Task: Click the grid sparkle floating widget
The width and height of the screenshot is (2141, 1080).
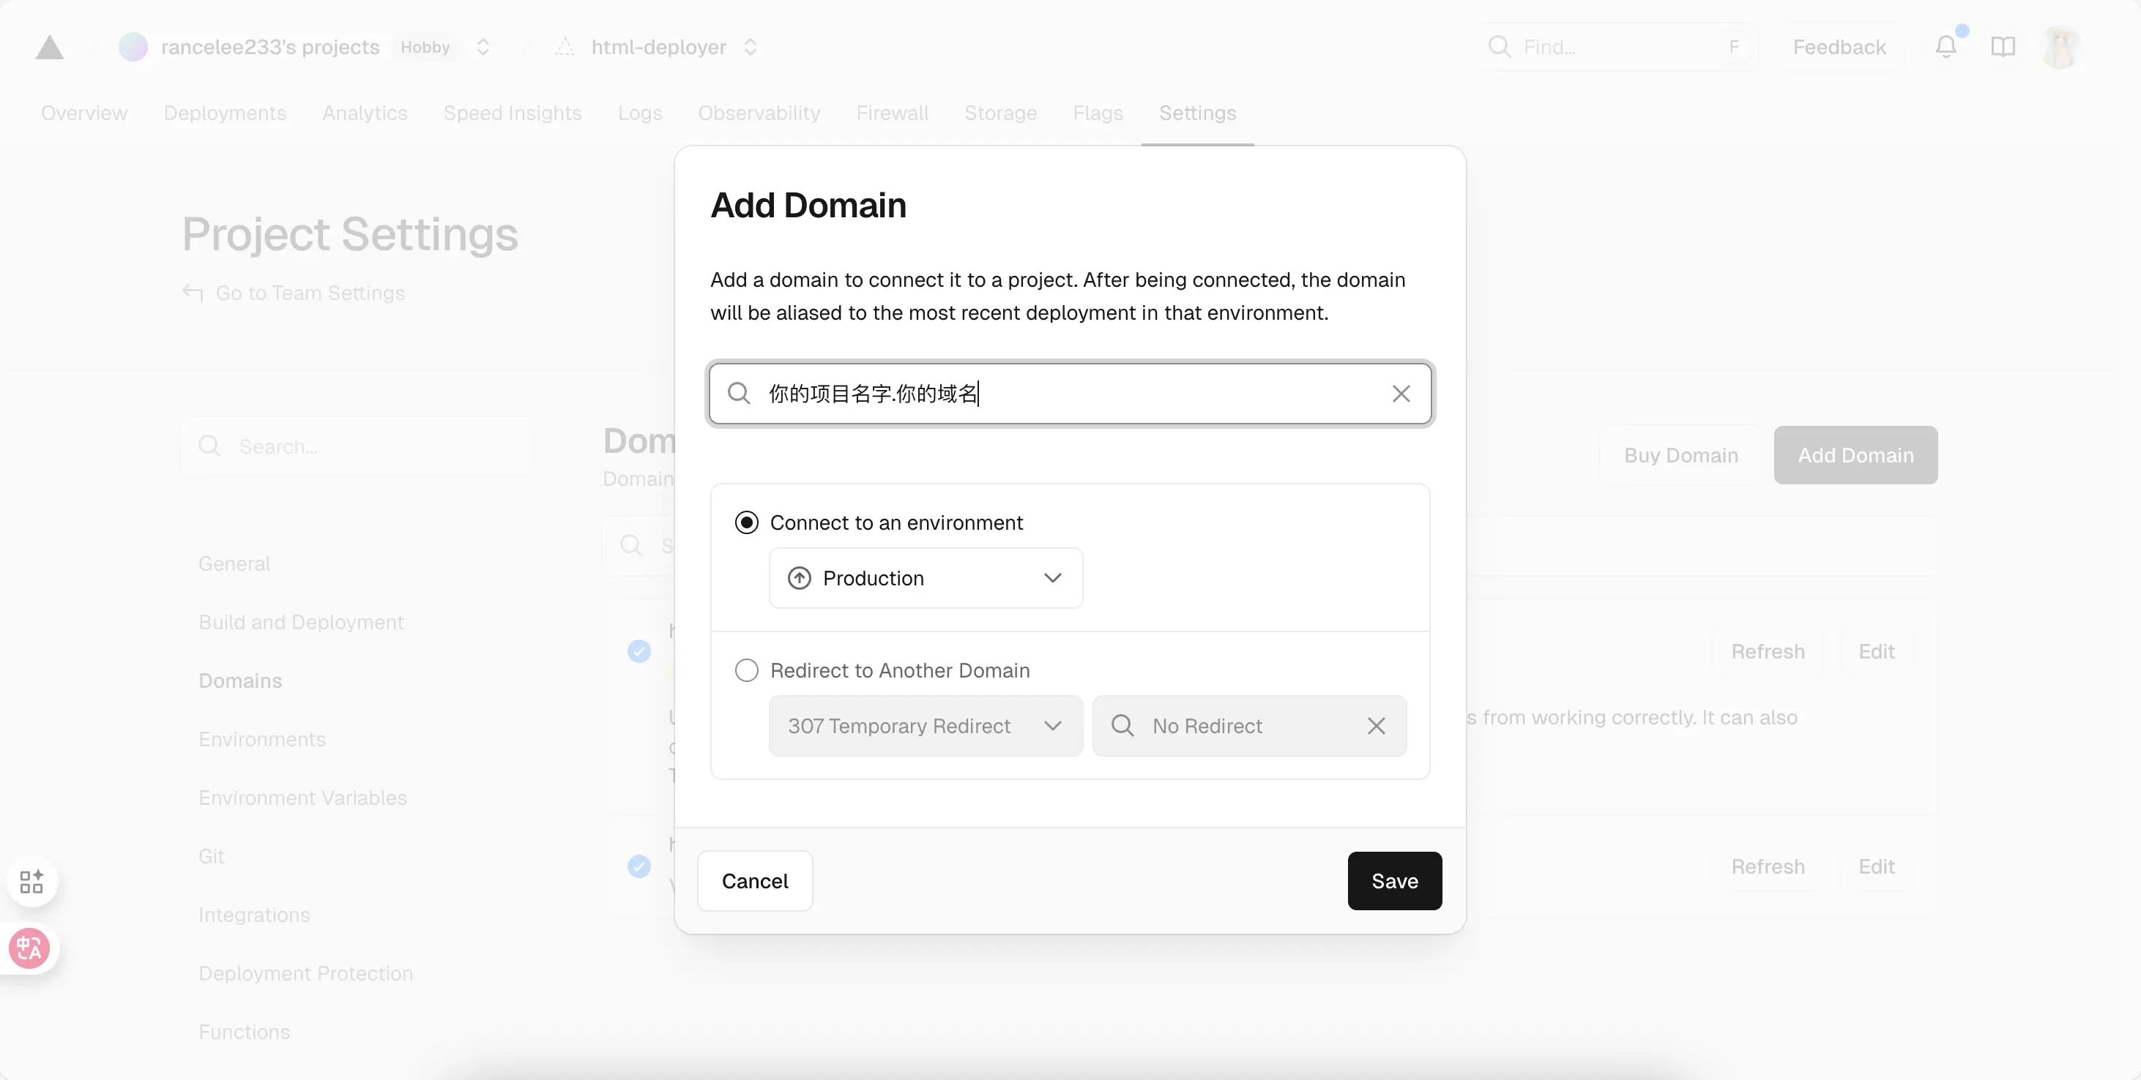Action: 31,881
